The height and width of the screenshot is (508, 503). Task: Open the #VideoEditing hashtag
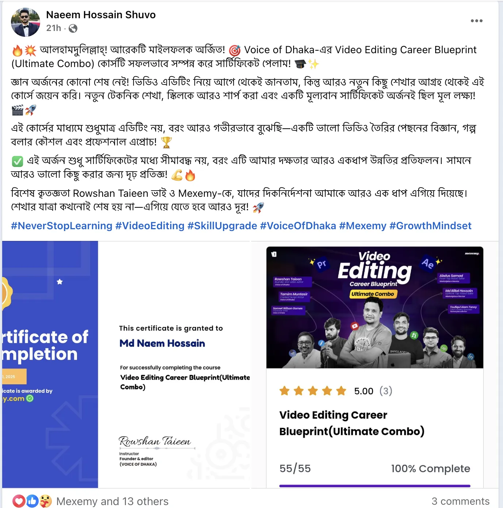point(150,226)
